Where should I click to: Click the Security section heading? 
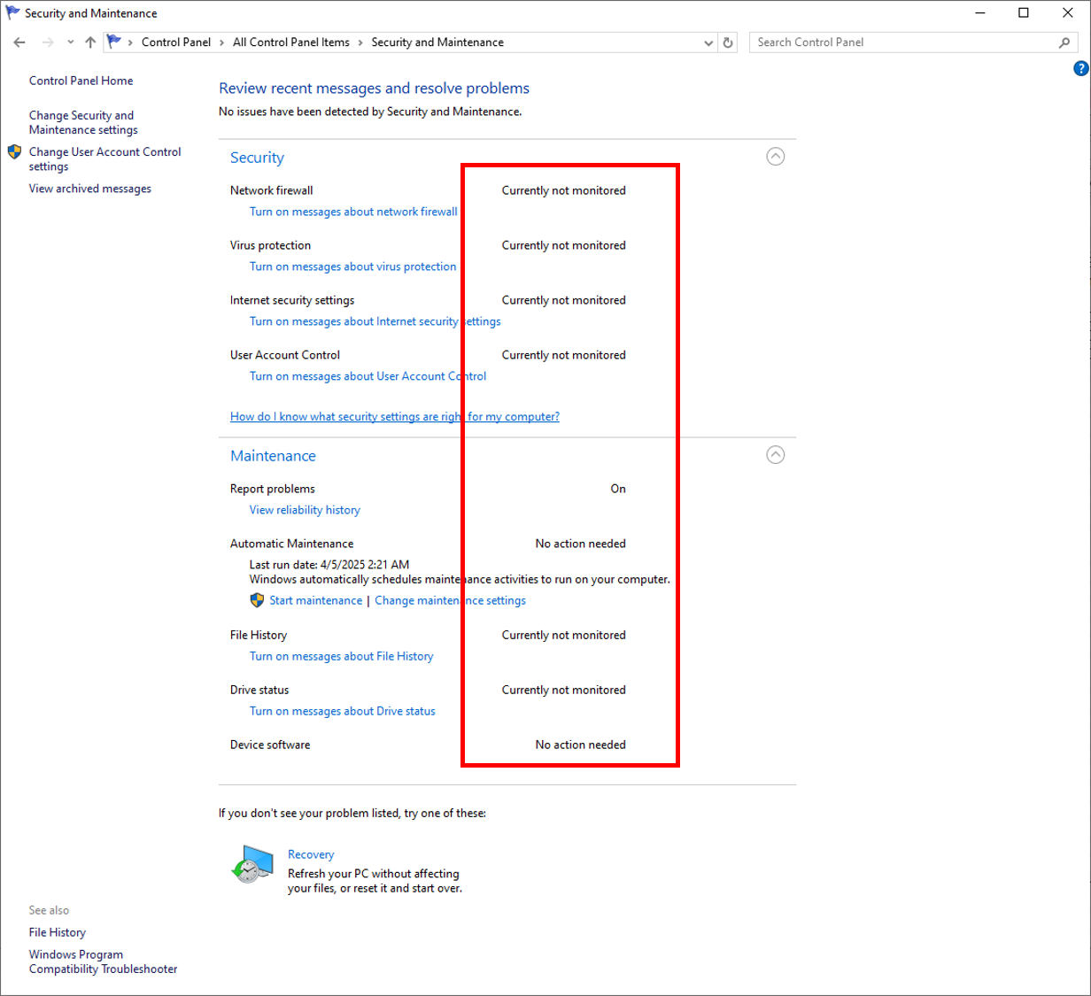click(x=257, y=158)
